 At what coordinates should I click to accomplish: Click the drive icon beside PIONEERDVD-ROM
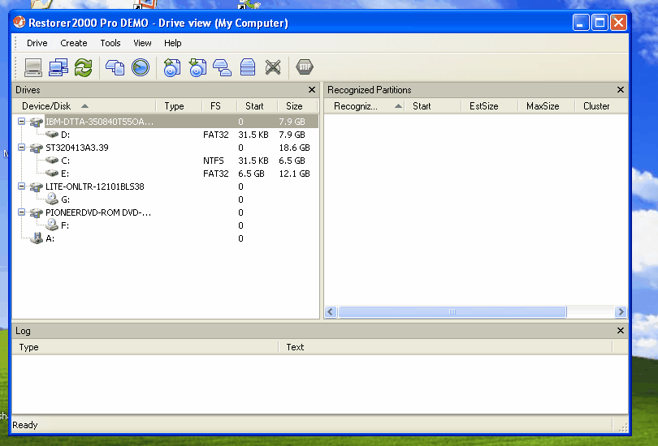tap(36, 212)
